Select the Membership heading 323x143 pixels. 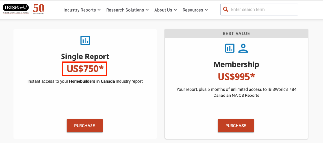pyautogui.click(x=236, y=65)
